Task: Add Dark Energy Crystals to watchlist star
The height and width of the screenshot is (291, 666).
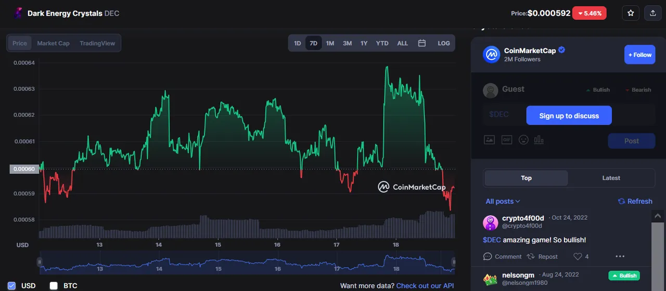Action: pyautogui.click(x=631, y=14)
